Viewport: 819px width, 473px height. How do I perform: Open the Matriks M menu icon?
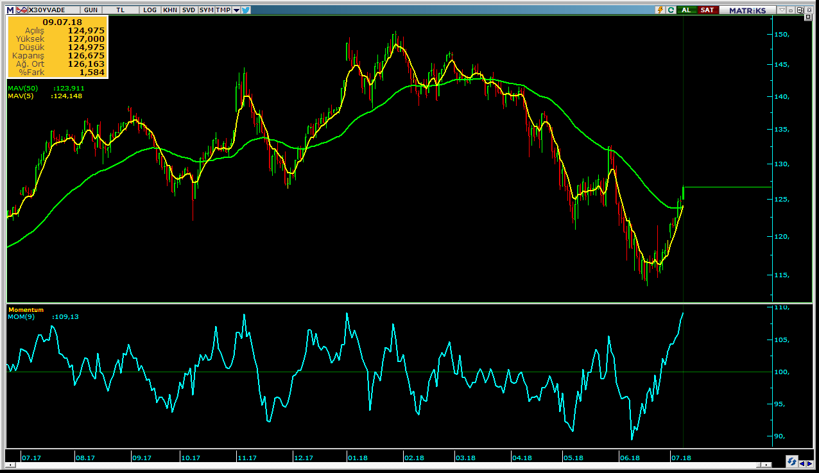[10, 10]
